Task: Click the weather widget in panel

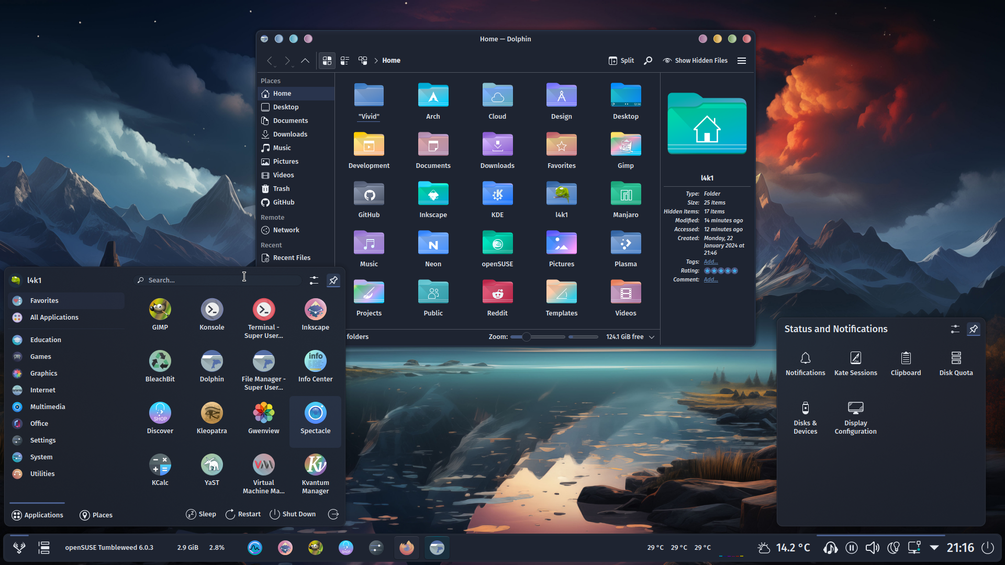Action: [x=784, y=548]
